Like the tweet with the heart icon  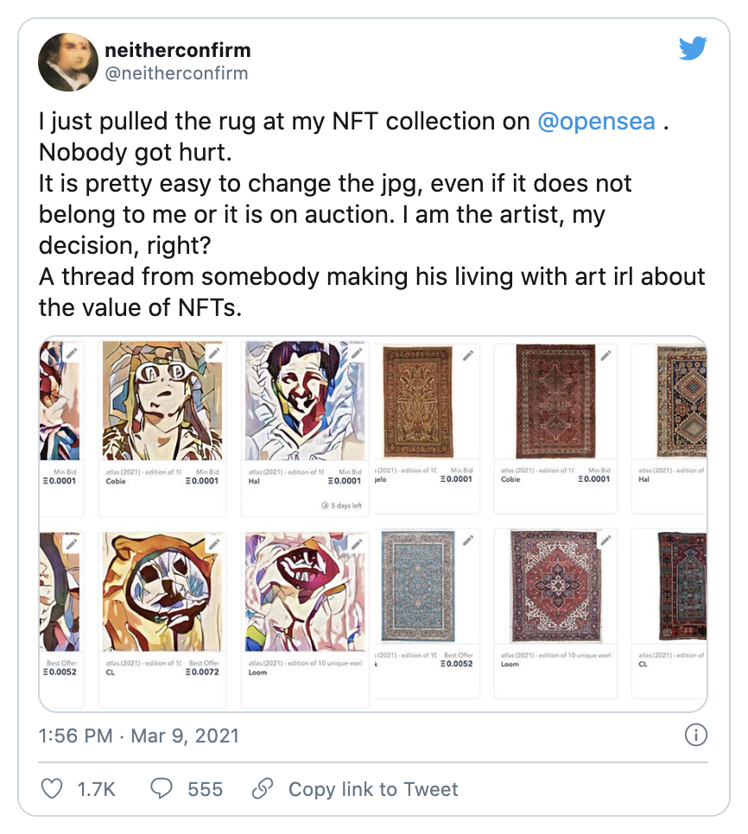tap(53, 788)
